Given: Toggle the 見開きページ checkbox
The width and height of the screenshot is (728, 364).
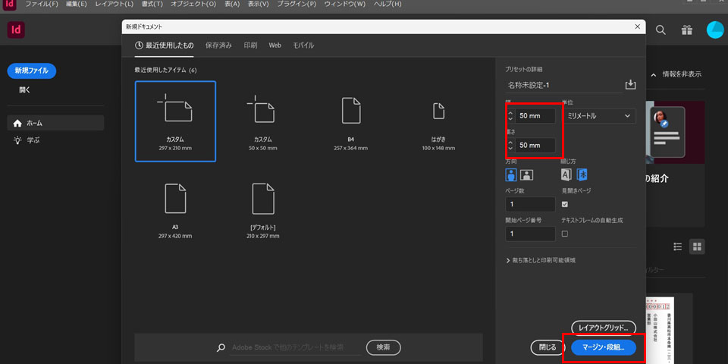Looking at the screenshot, I should (x=565, y=204).
